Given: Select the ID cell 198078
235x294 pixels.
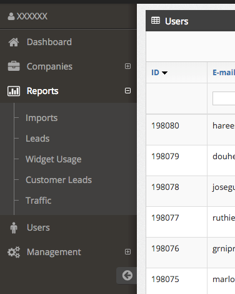Looking at the screenshot, I should point(165,187).
